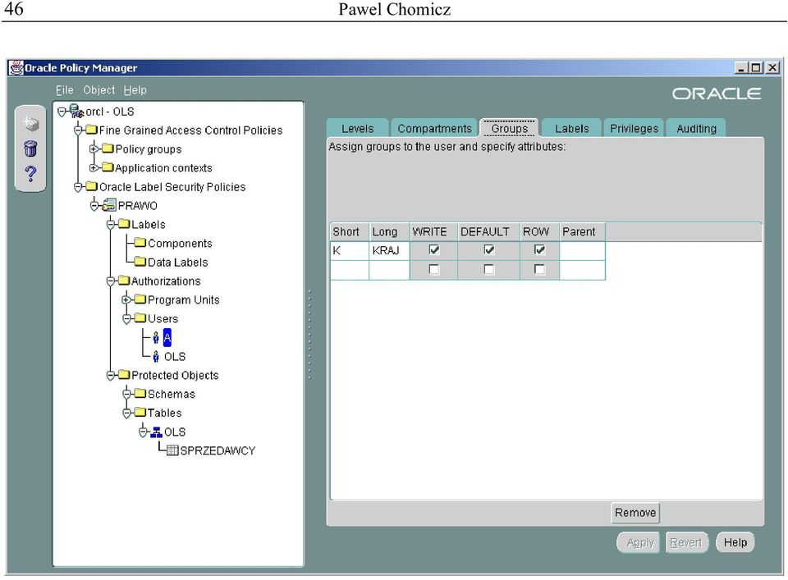Click the Policy groups folder icon
The image size is (788, 580).
pyautogui.click(x=108, y=148)
